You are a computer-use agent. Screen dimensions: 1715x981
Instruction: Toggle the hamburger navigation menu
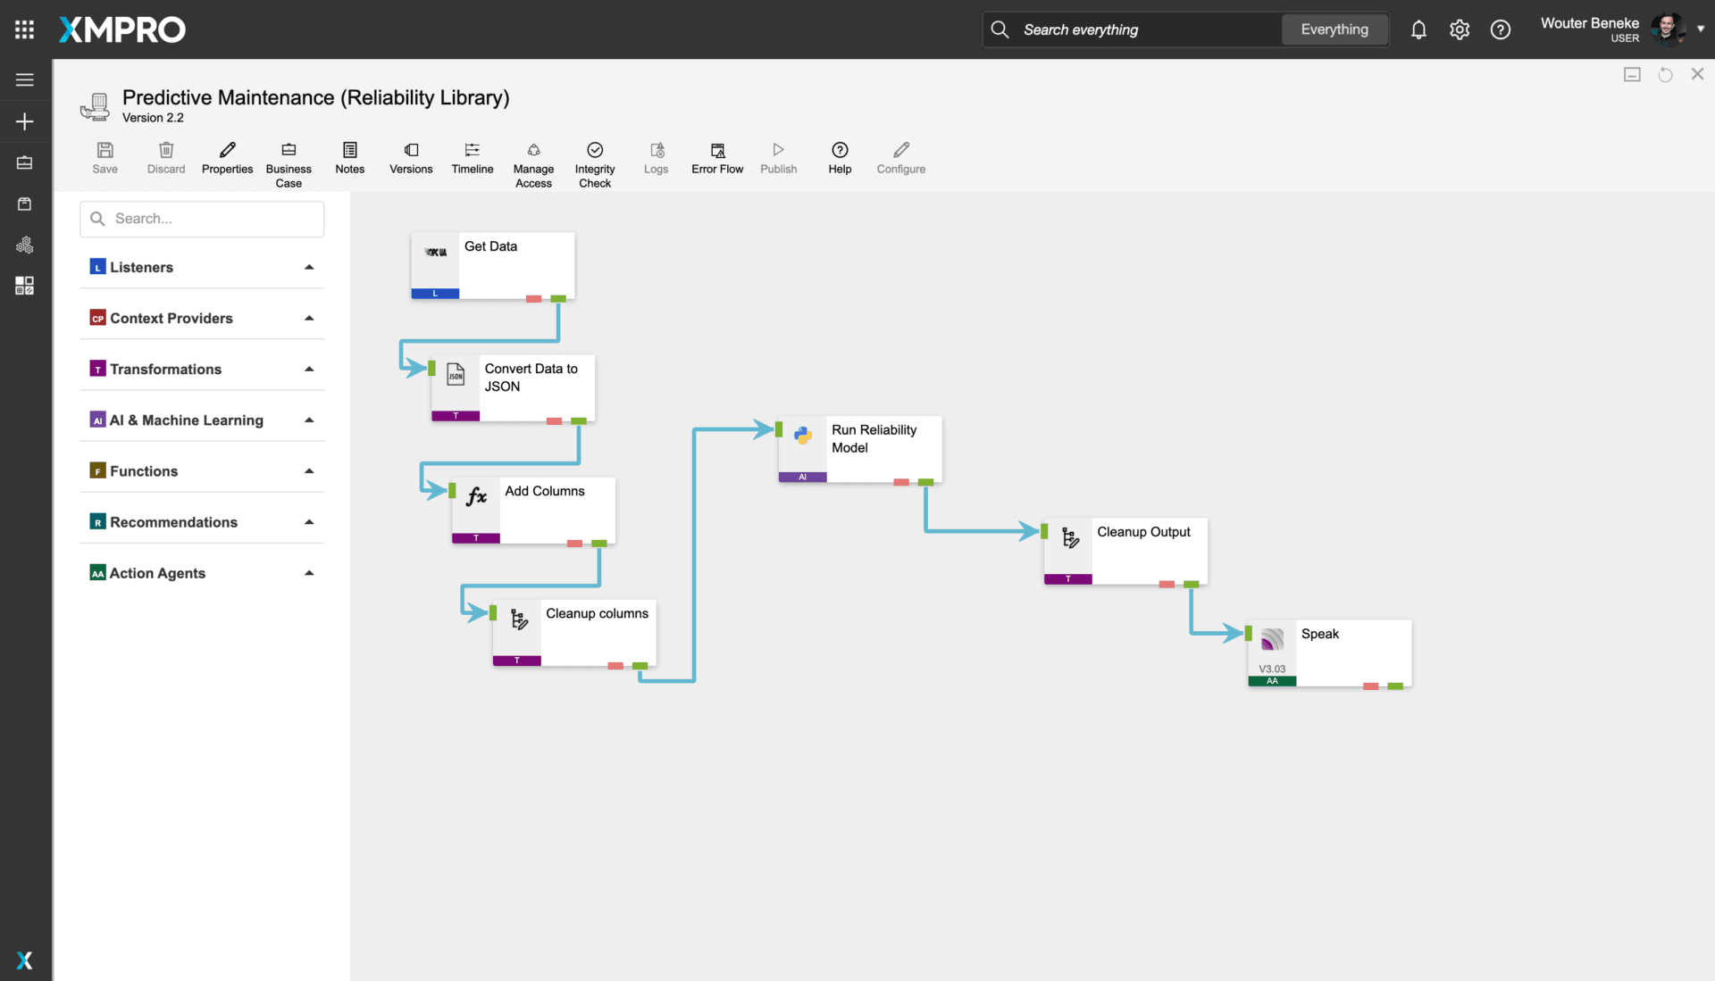coord(24,79)
